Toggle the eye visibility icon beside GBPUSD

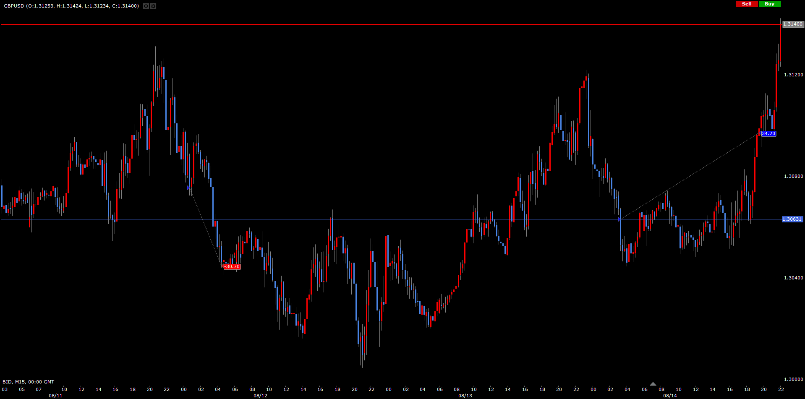[x=146, y=6]
